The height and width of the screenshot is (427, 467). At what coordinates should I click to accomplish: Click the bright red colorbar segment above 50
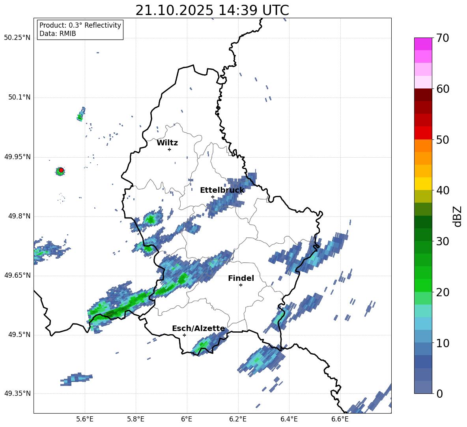pos(423,133)
